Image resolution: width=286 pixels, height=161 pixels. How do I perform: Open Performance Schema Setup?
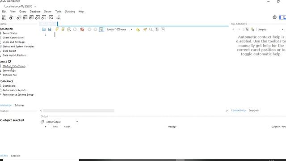coord(18,95)
